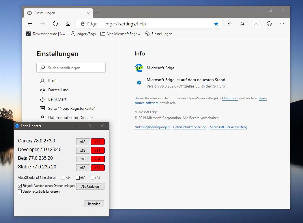Click the Version 78.0.262.0 text
Screen dimensions: 303x223
186,86
